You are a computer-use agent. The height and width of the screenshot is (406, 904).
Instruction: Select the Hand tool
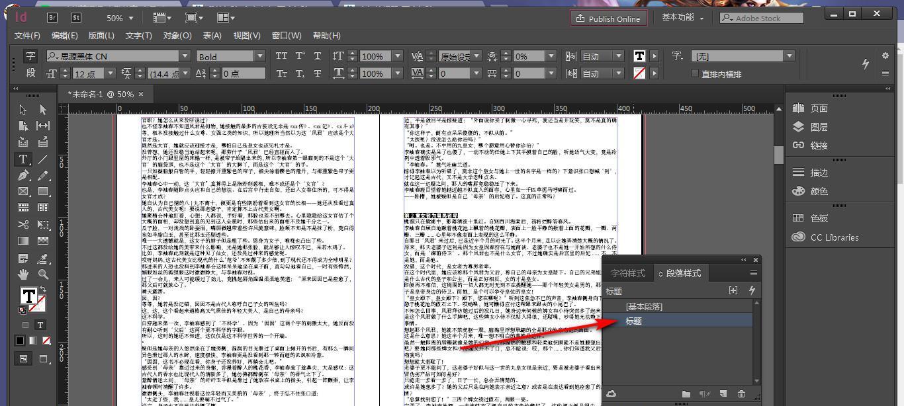coord(23,274)
